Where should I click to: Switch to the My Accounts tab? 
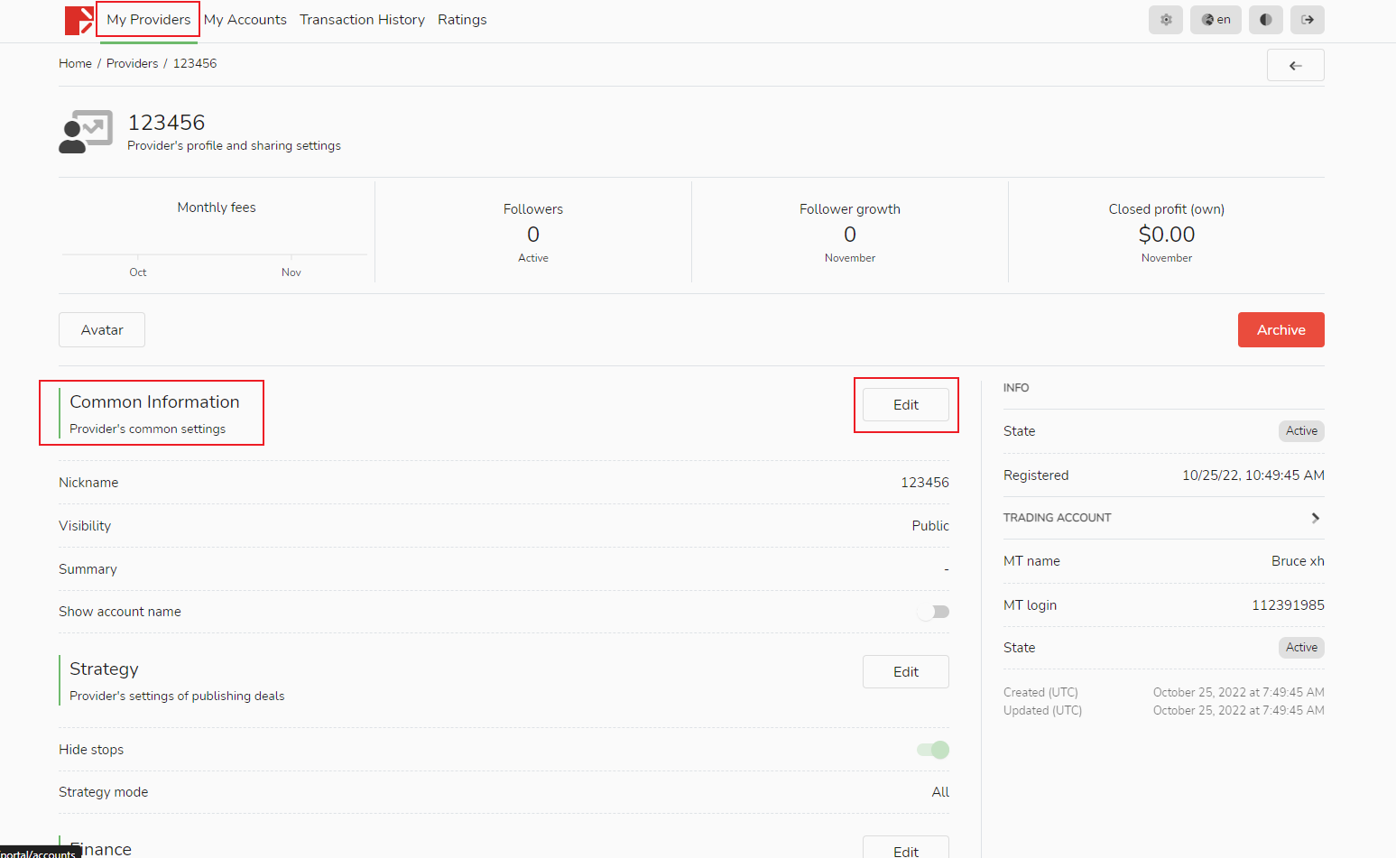245,20
